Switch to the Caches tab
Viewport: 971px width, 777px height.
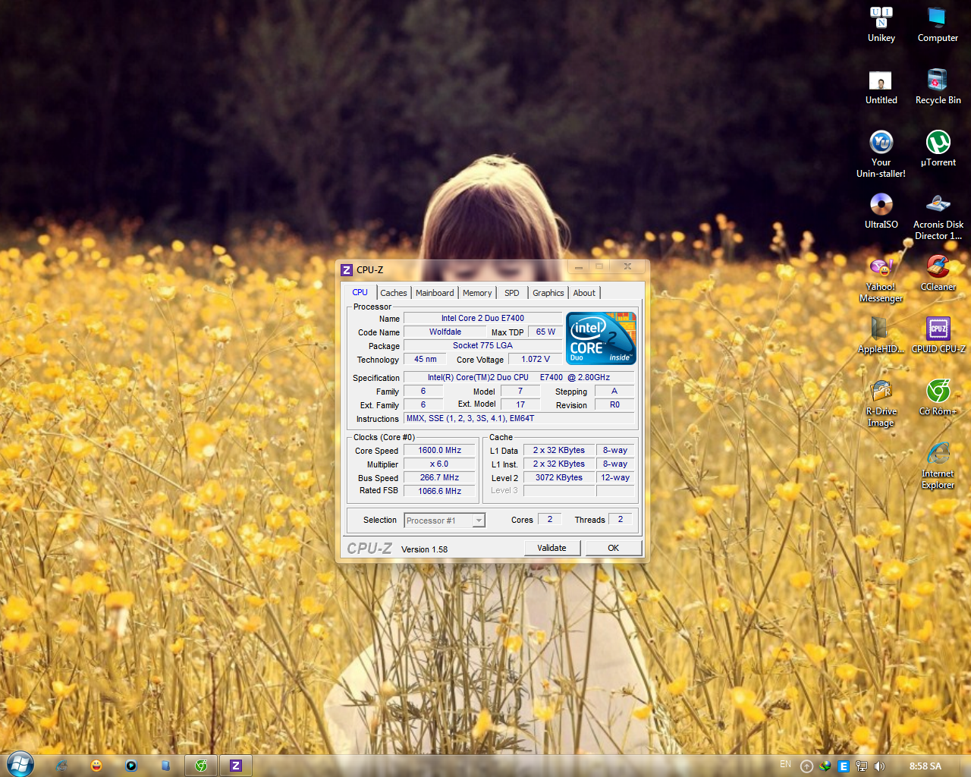[394, 293]
